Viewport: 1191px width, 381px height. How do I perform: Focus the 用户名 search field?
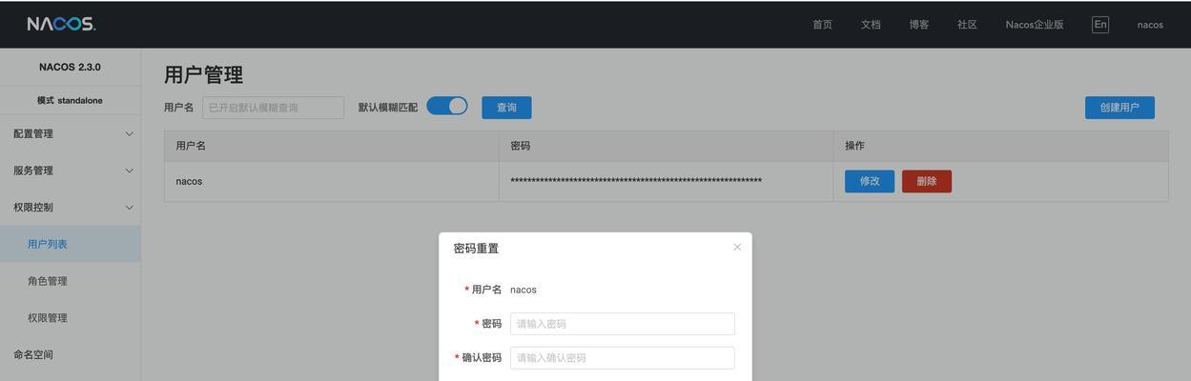273,108
